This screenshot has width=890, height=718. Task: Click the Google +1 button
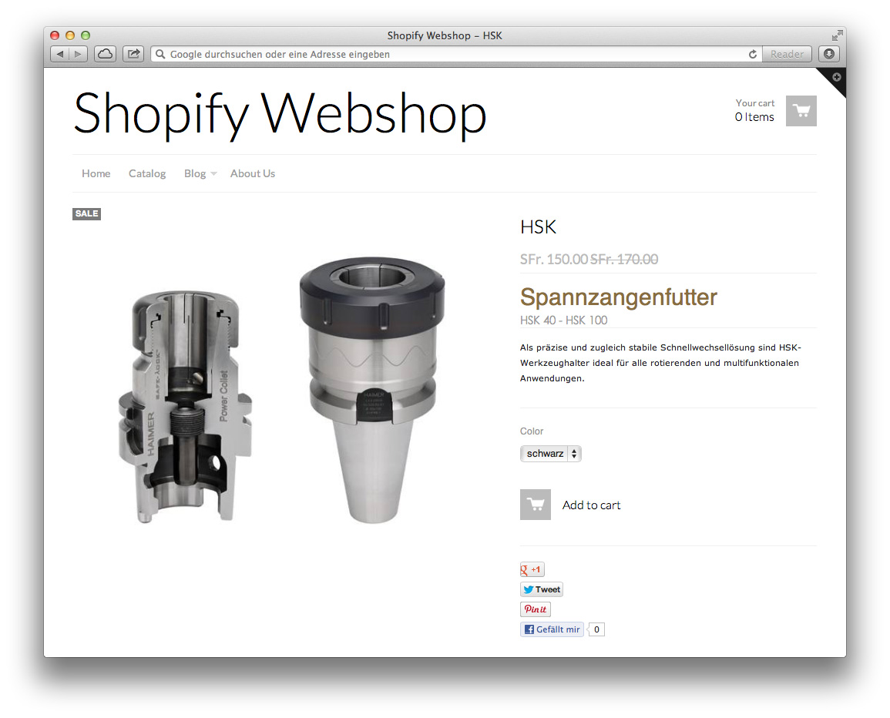point(532,569)
